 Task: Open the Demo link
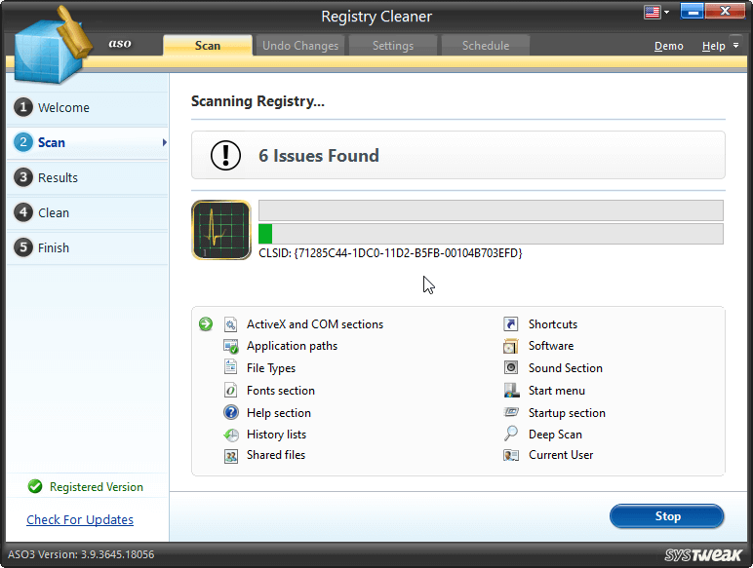[668, 46]
